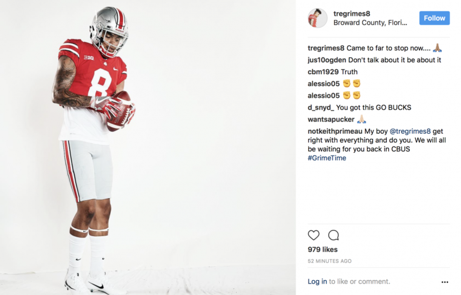Screen dimensions: 461x295
Task: View d_snyd_ commenter profile
Action: point(321,108)
